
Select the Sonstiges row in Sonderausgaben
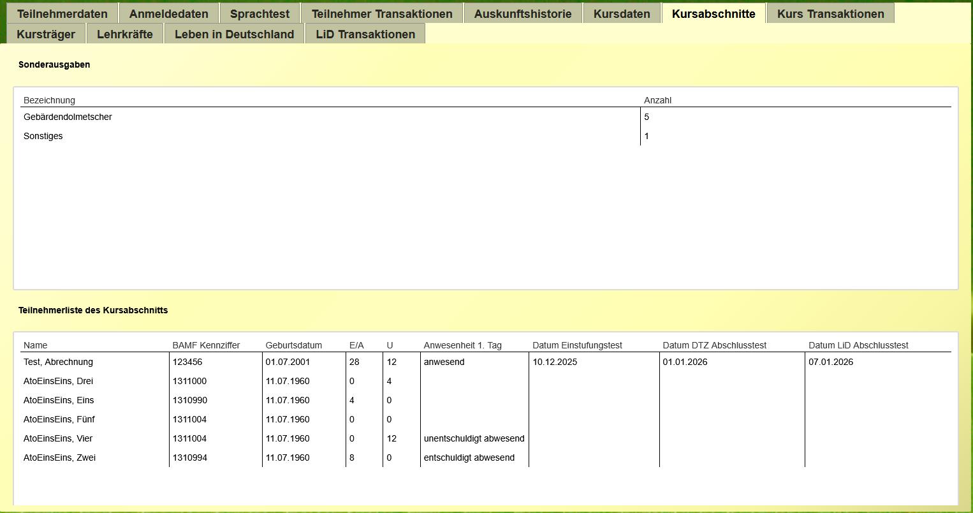tap(486, 136)
